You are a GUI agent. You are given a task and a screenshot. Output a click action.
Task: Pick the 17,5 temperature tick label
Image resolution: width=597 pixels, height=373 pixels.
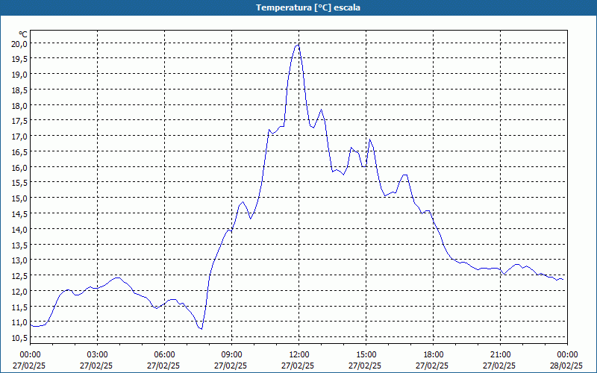point(19,121)
